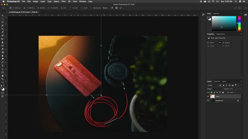The width and height of the screenshot is (248, 139).
Task: Select the Magic Wand tool
Action: [x=2, y=25]
